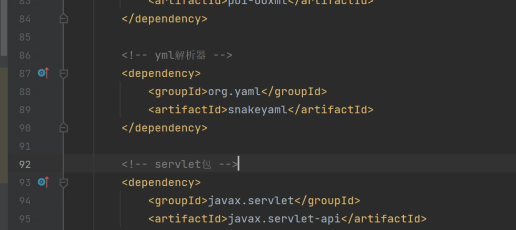Click line number 86 in the gutter

[x=25, y=55]
